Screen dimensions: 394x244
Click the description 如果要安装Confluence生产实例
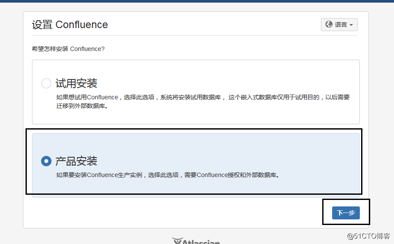click(168, 175)
